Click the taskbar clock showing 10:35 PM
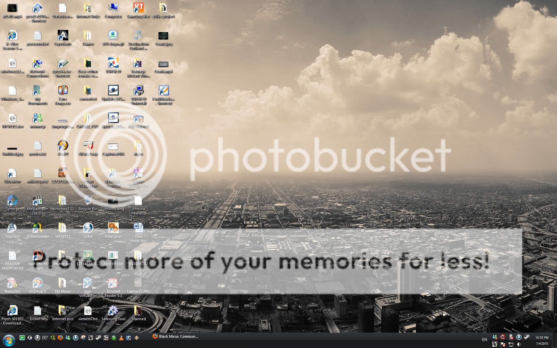Image resolution: width=557 pixels, height=348 pixels. 542,338
